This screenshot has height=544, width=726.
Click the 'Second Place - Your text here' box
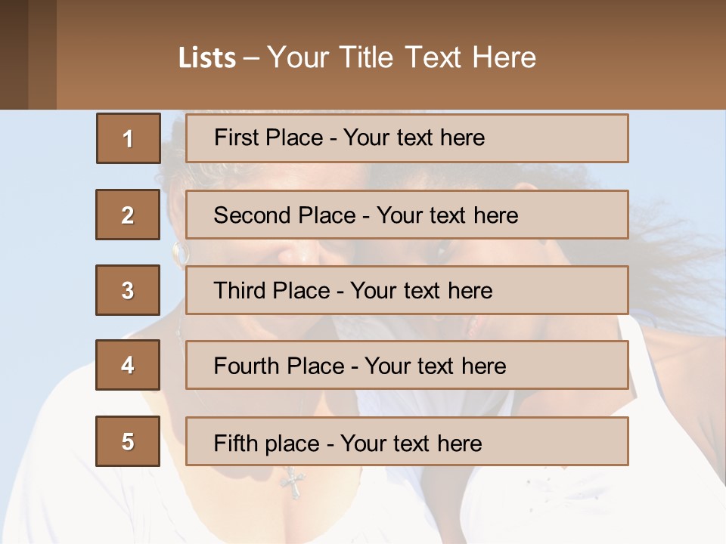pos(407,215)
